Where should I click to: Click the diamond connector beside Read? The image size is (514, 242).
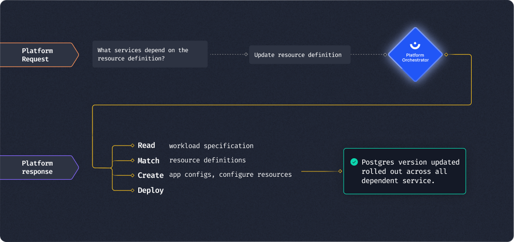[x=132, y=145]
